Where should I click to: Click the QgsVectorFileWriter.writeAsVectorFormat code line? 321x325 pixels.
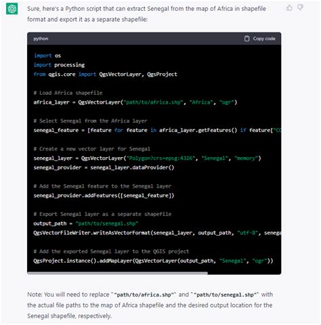click(157, 233)
